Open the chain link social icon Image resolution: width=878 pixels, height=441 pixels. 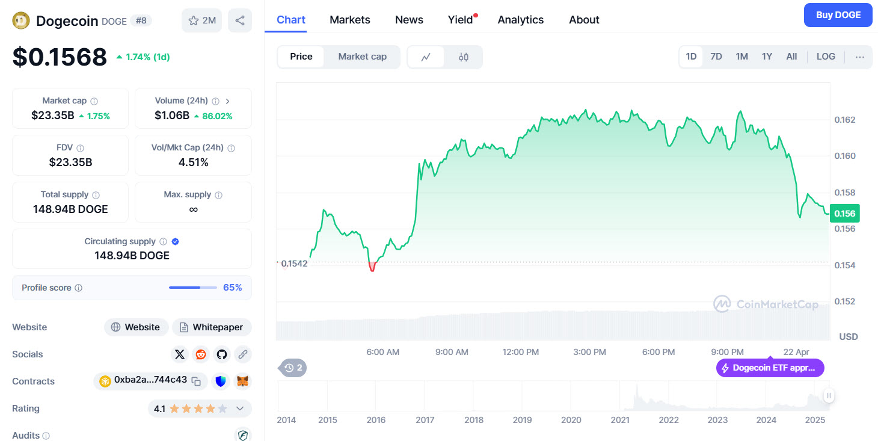(x=243, y=354)
